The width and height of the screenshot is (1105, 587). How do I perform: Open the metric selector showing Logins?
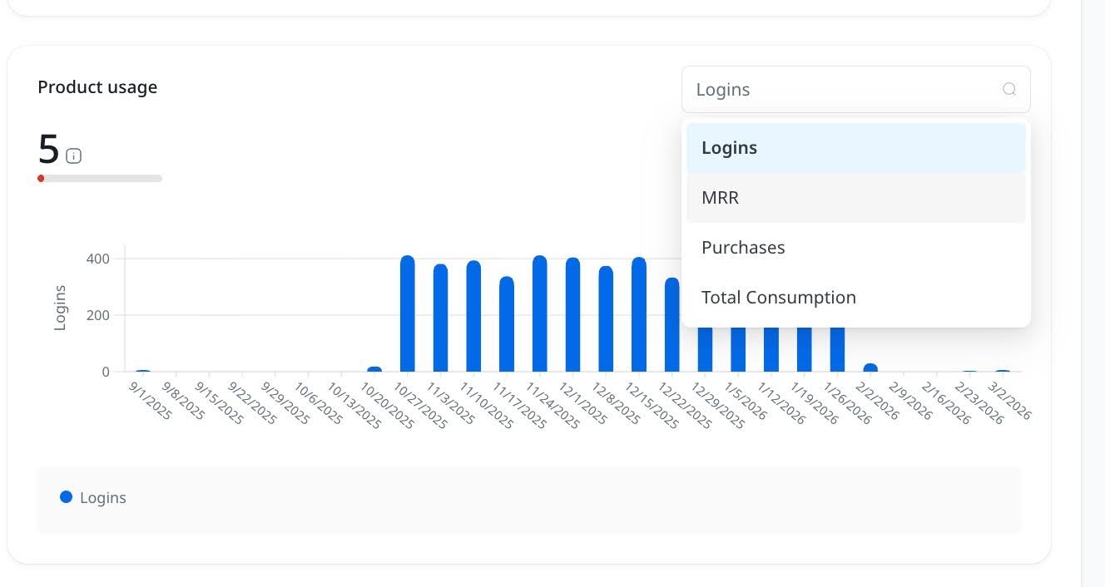pyautogui.click(x=855, y=89)
